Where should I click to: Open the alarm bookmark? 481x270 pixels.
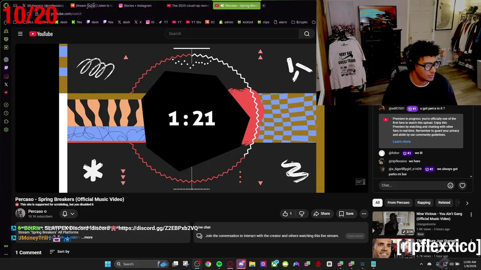280,22
